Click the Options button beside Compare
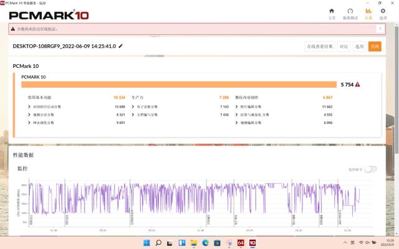This screenshot has width=399, height=249. tap(359, 47)
